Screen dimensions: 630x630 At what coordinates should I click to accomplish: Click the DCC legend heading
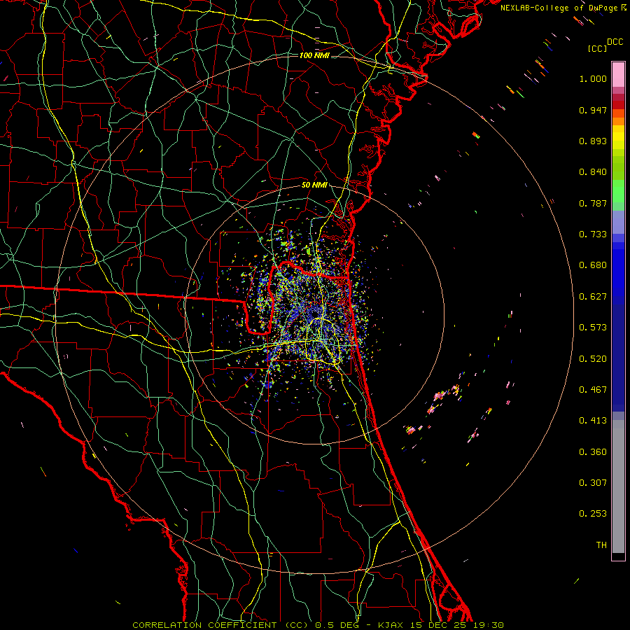[x=615, y=42]
